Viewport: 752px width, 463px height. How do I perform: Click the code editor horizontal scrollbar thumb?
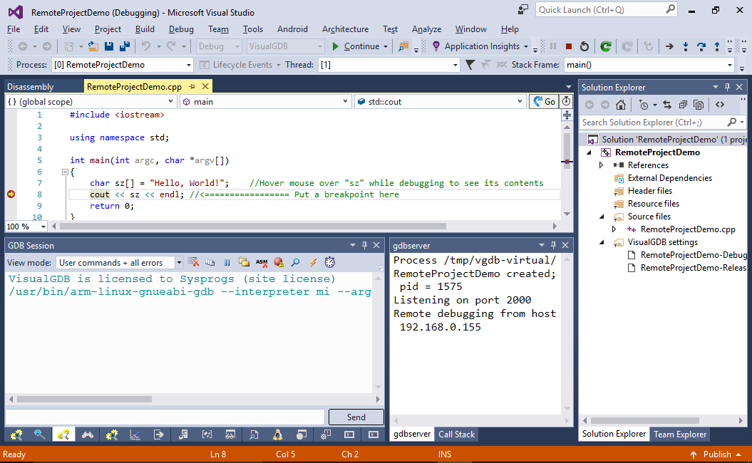[253, 227]
